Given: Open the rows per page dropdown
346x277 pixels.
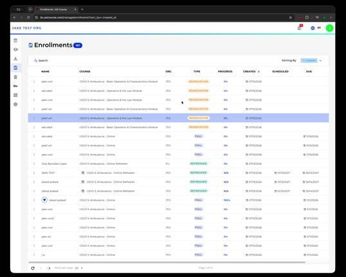Looking at the screenshot, I should pyautogui.click(x=78, y=268).
